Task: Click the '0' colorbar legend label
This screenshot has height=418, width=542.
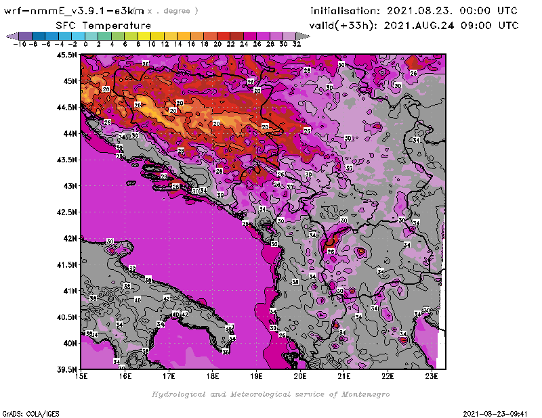Action: click(85, 44)
